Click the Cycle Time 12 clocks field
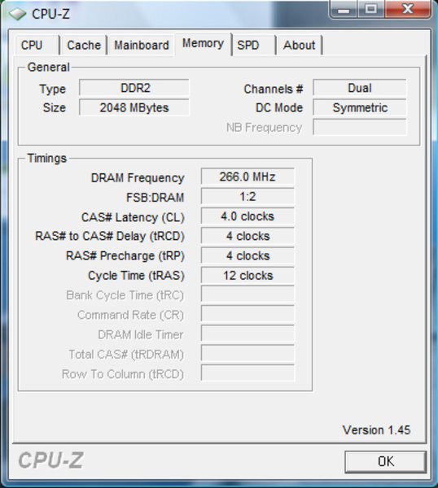The width and height of the screenshot is (438, 488). click(x=247, y=276)
